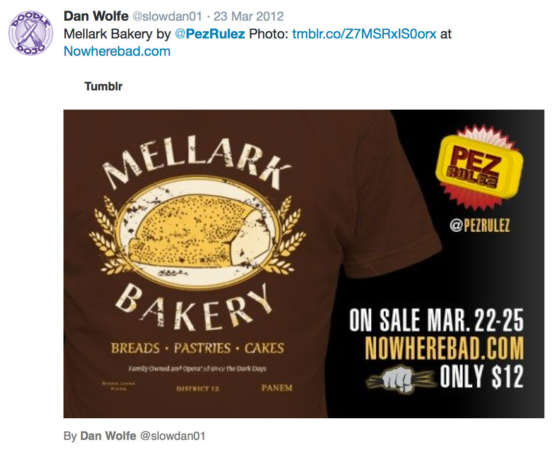
Task: Click the @PEZRULEZ text inside the image
Action: [479, 225]
